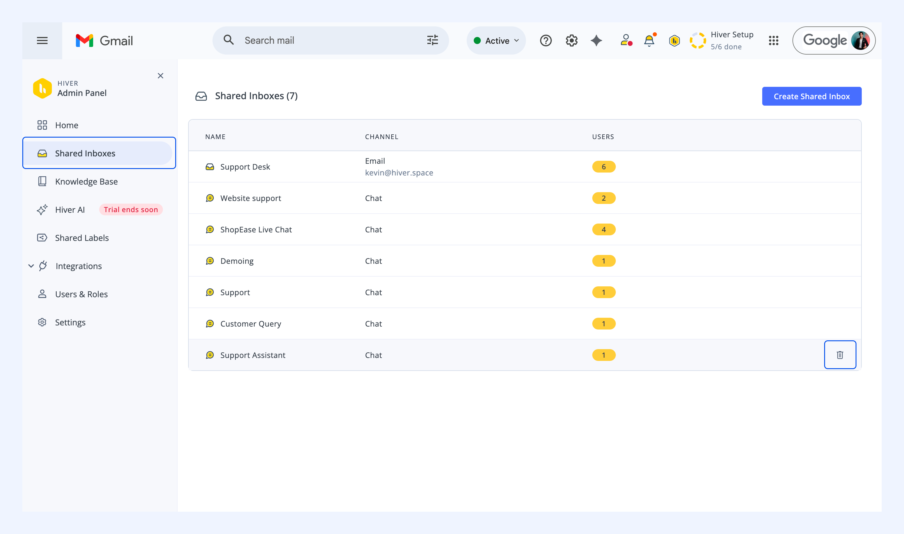
Task: Click Create Shared Inbox button
Action: pyautogui.click(x=812, y=97)
